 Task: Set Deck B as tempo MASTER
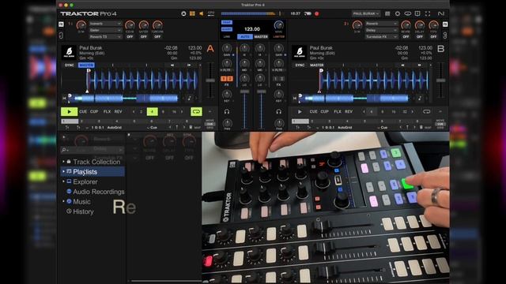(x=316, y=65)
